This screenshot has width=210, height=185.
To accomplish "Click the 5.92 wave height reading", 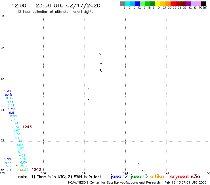I will 20,148.
